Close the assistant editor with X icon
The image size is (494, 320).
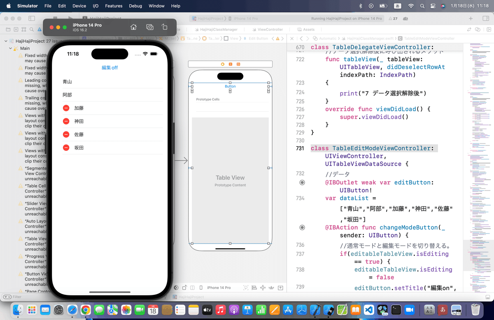pos(292,38)
